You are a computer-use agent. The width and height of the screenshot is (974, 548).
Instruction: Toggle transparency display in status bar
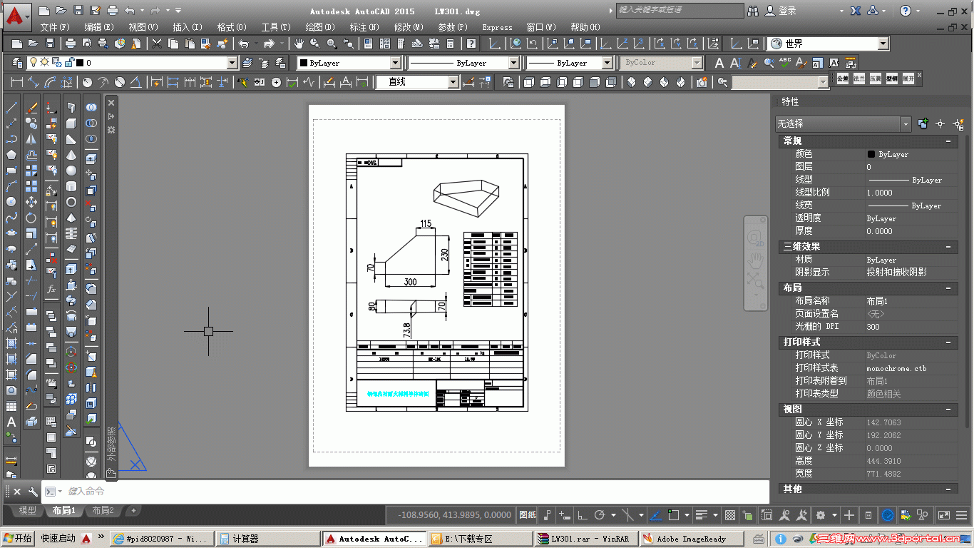tap(730, 514)
